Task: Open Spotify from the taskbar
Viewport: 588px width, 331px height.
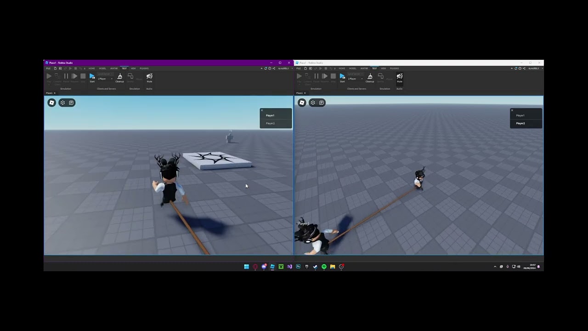Action: [324, 267]
